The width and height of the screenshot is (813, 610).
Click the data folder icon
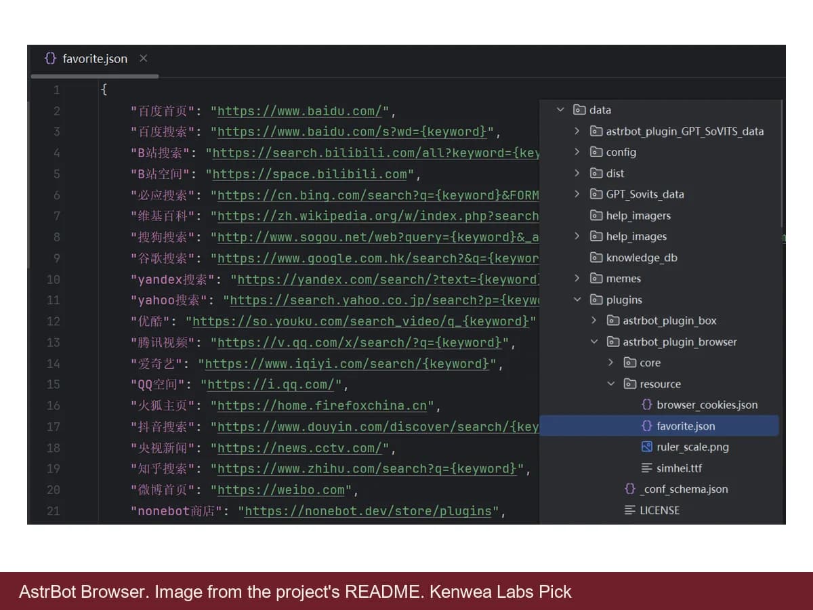pos(579,110)
